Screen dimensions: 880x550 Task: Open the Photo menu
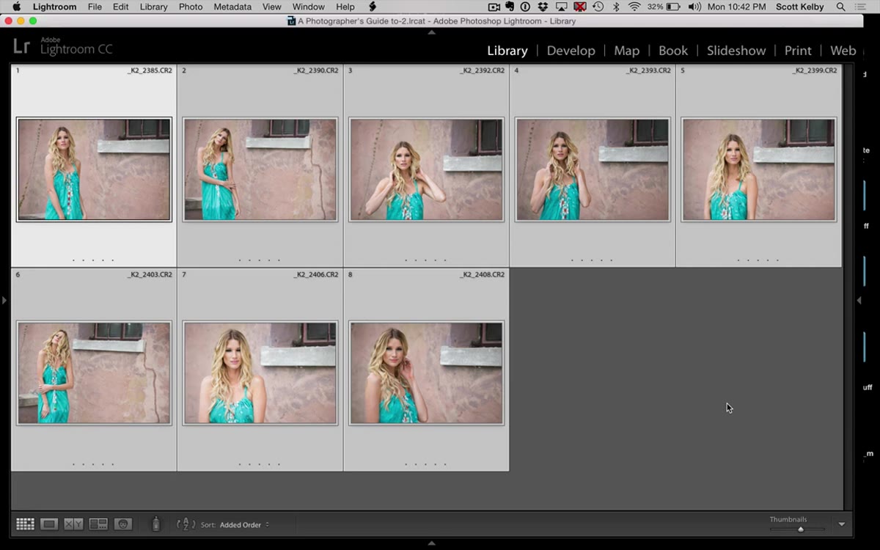click(x=191, y=7)
